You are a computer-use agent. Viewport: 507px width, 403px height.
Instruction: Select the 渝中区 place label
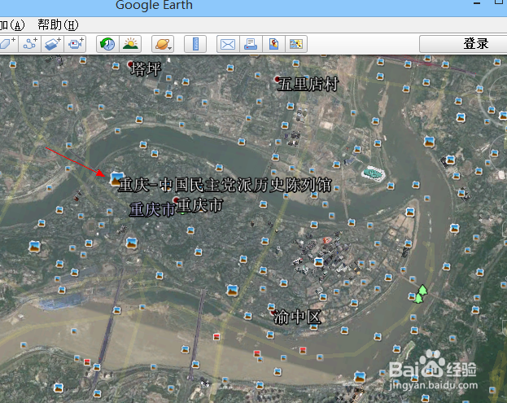pyautogui.click(x=297, y=317)
